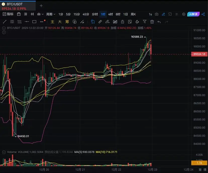
Task: Click the share icon
Action: point(203,14)
